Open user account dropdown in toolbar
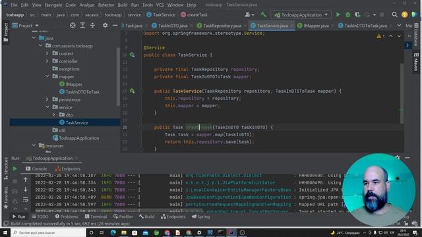This screenshot has width=422, height=237. coord(249,14)
